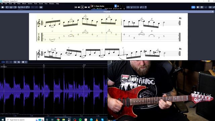Click the time signature 4:0:4:0 display
Screen dimensions: 215x121
(x=99, y=8)
